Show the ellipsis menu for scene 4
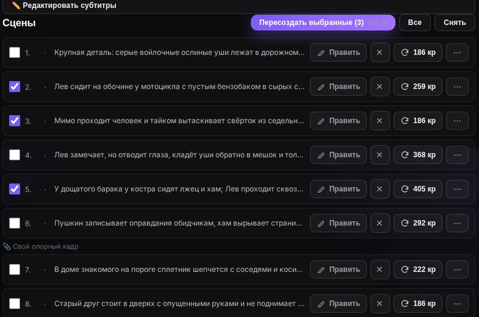Screen dimensions: 479x317 coord(457,155)
